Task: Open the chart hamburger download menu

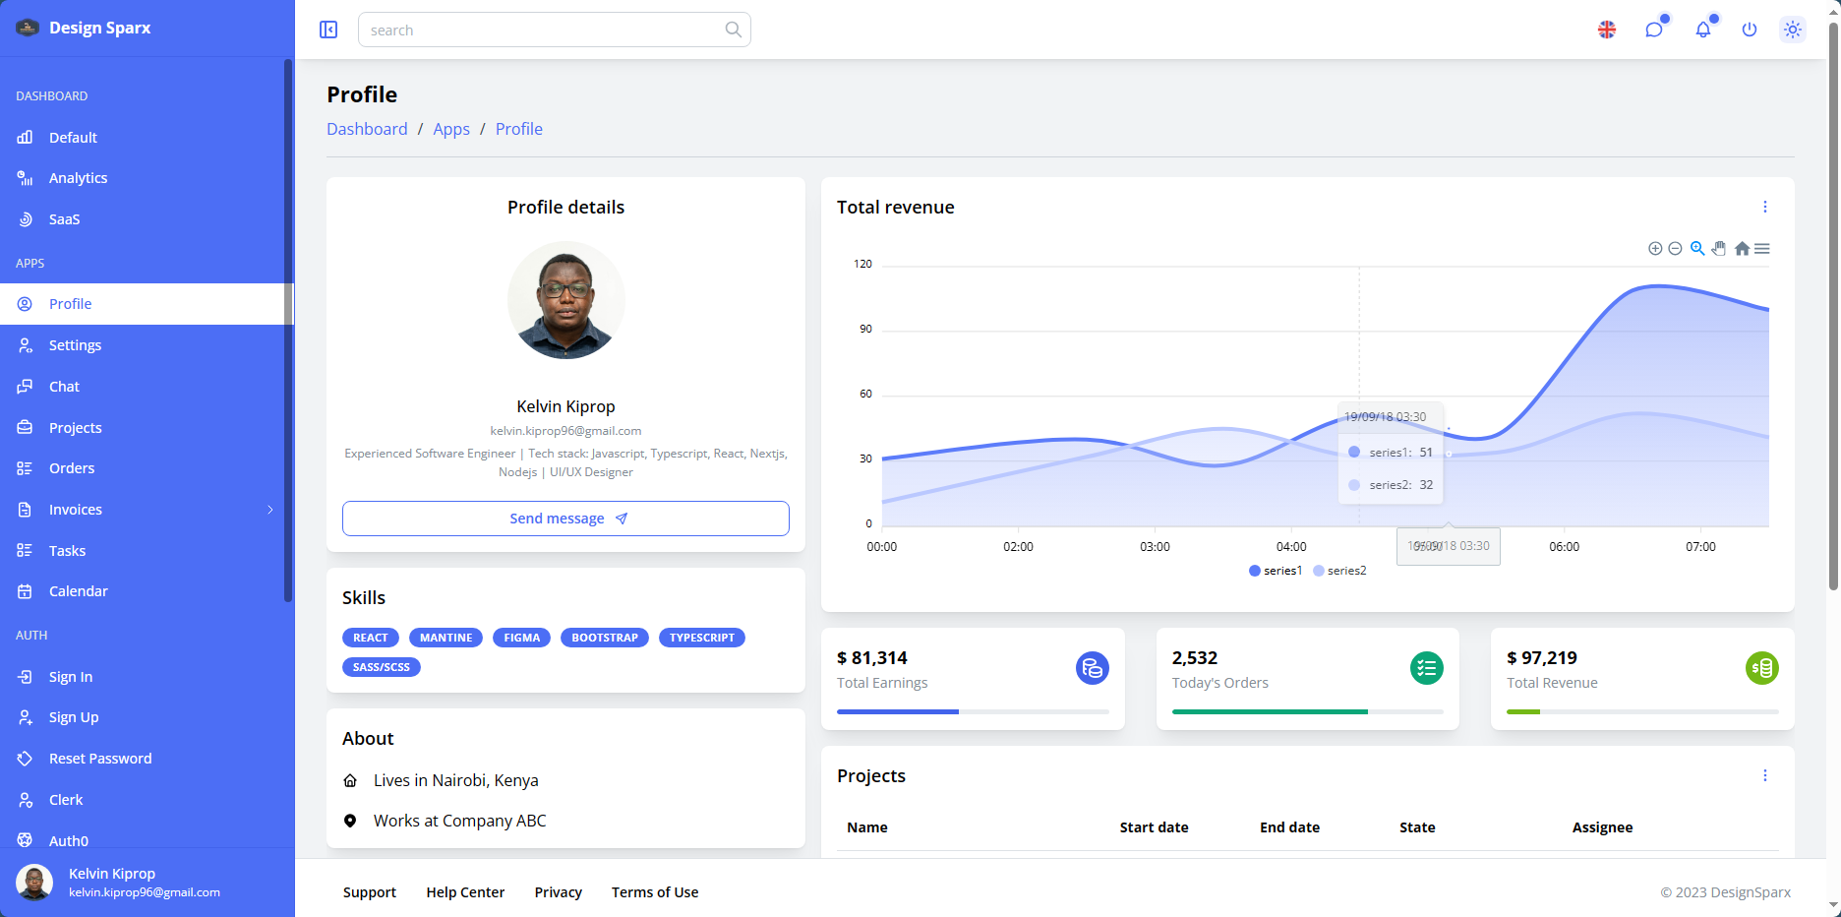Action: click(x=1762, y=249)
